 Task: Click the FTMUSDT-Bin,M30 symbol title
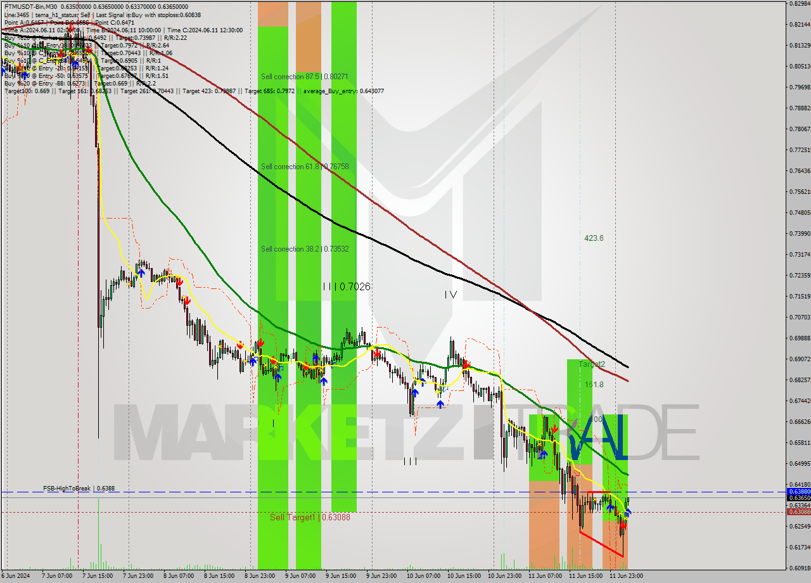(x=30, y=7)
